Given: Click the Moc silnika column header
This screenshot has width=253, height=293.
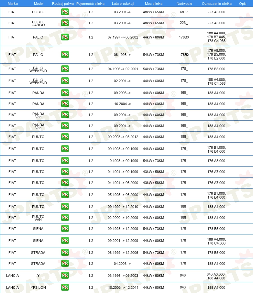Looking at the screenshot, I should (x=154, y=4).
